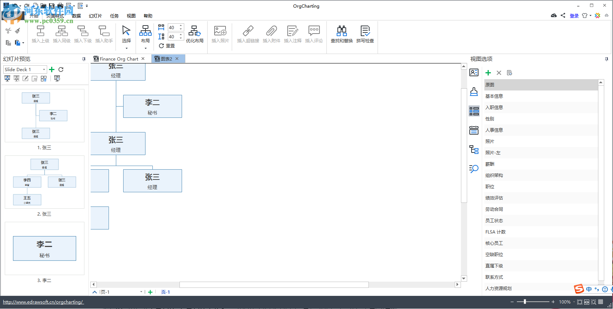Toggle the grid display icon in status bar

601,302
